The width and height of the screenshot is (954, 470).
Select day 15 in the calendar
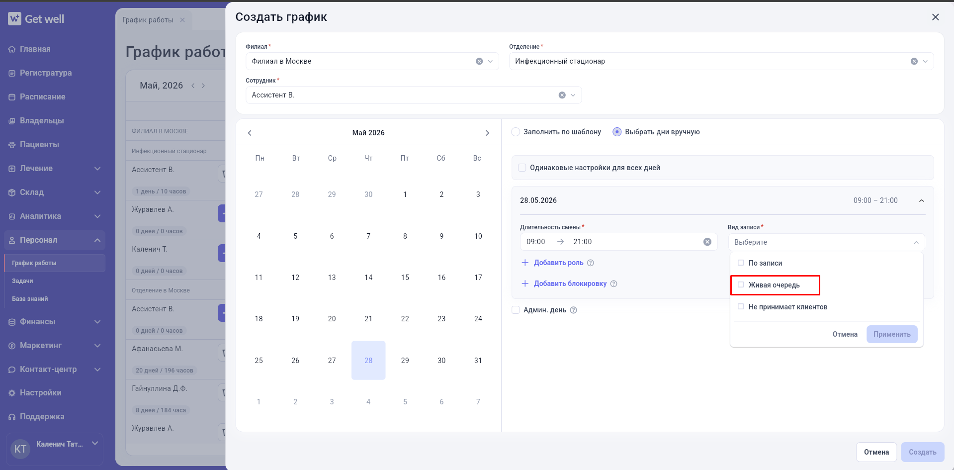405,278
